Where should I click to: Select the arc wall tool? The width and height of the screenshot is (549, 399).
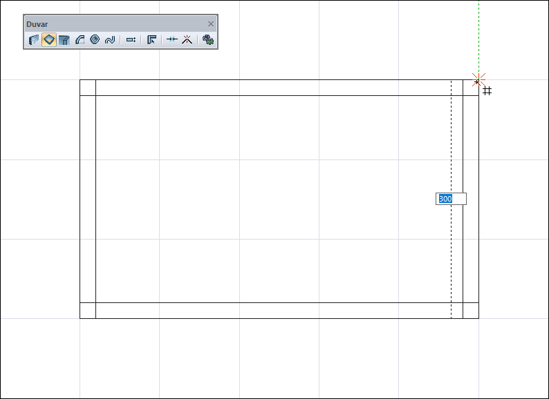(x=80, y=40)
